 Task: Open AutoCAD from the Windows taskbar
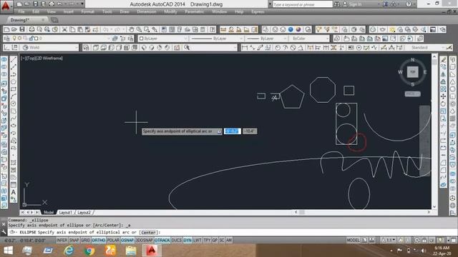coord(152,251)
